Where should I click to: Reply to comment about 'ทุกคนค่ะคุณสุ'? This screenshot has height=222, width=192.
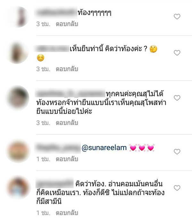67,123
